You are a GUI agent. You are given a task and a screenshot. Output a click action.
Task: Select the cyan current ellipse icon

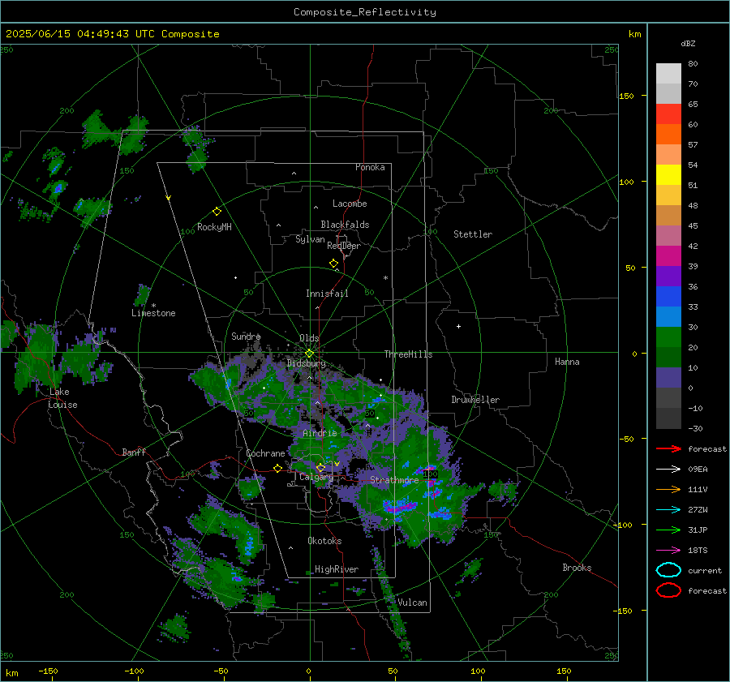[x=668, y=570]
